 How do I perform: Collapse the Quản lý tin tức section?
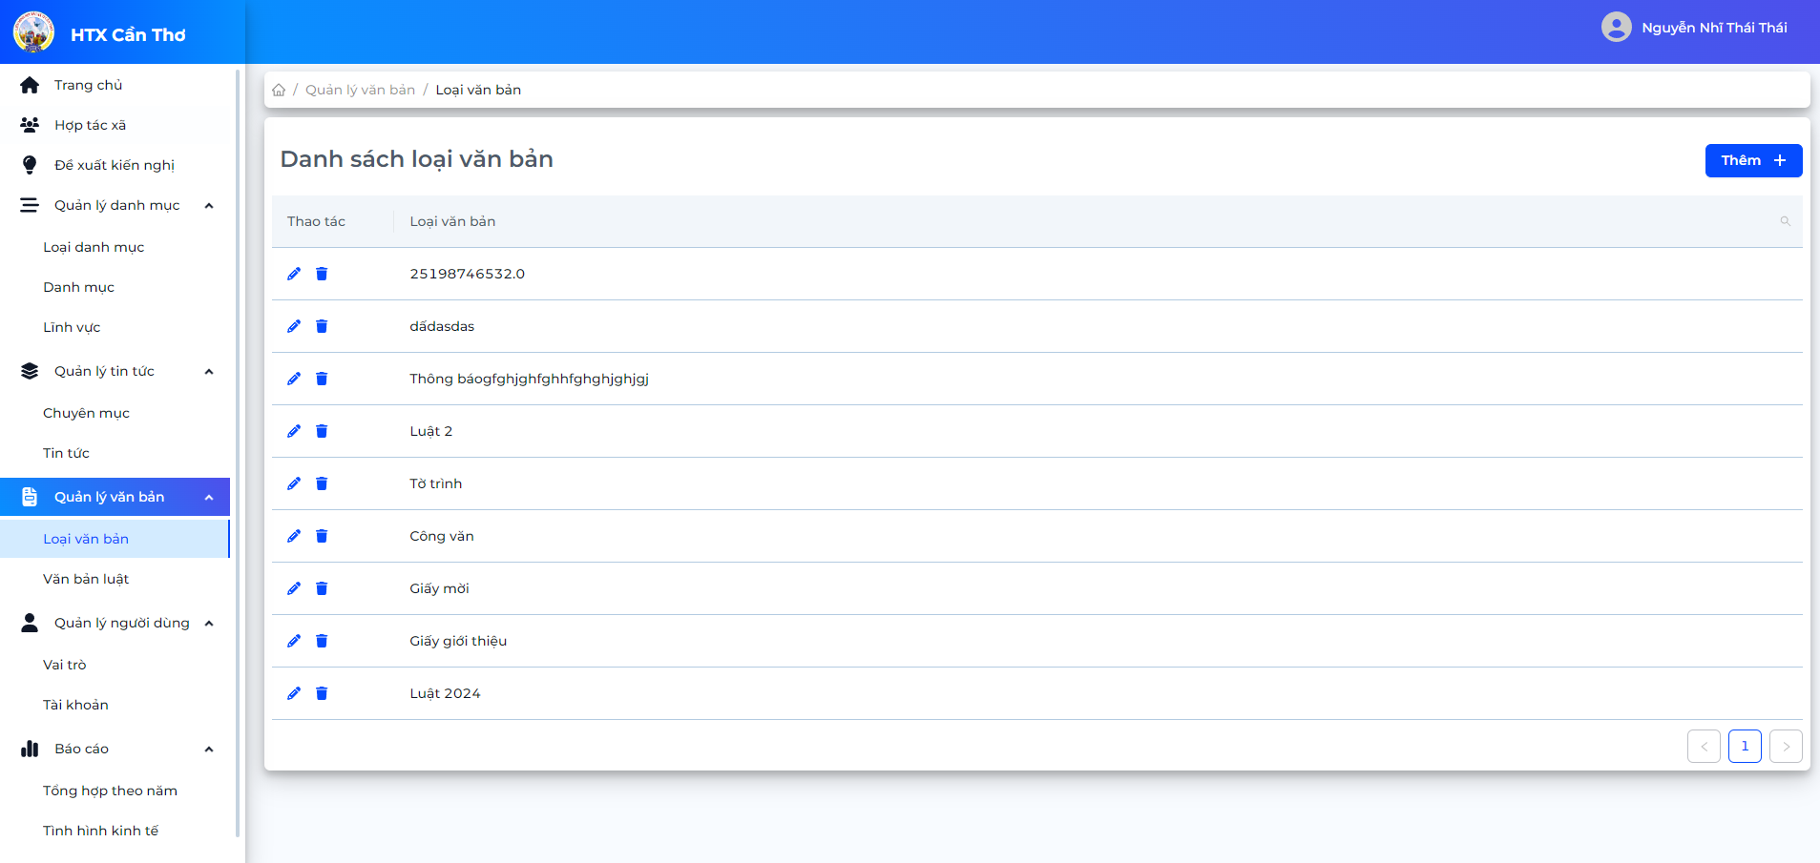point(209,372)
